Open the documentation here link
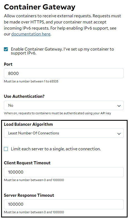129x218 pixels. coord(31,34)
